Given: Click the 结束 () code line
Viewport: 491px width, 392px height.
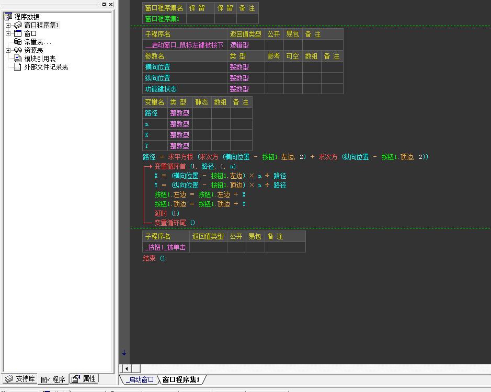Looking at the screenshot, I should [154, 258].
